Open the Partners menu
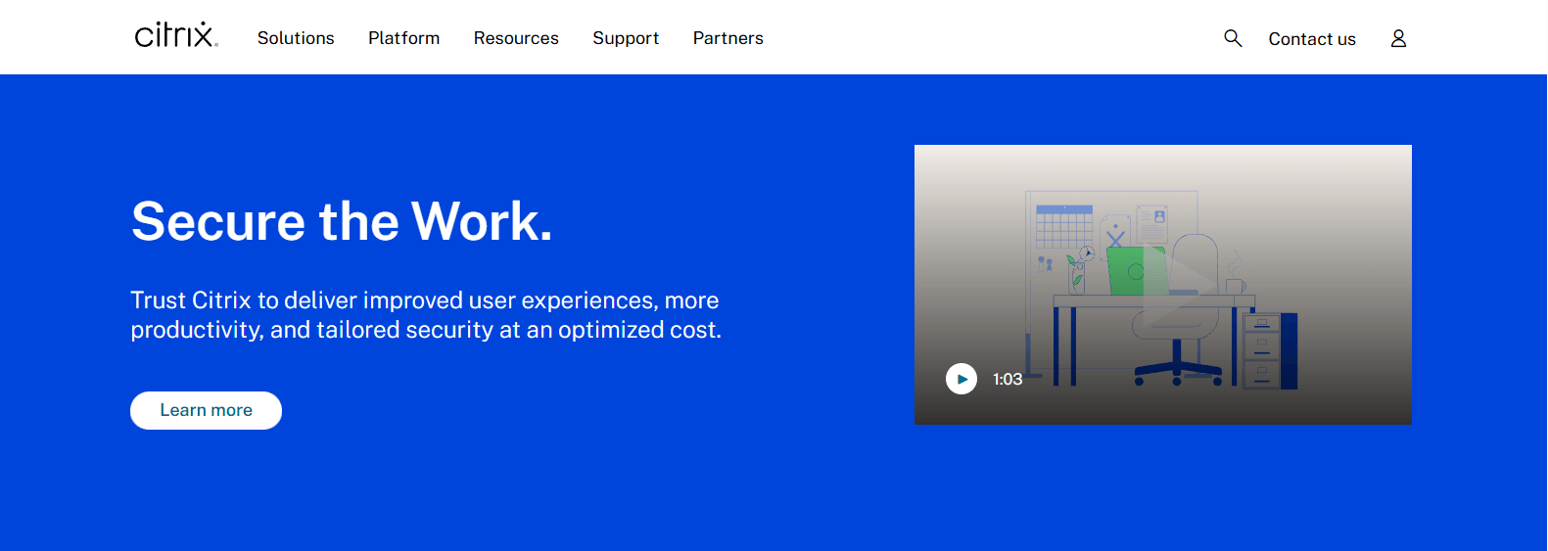The width and height of the screenshot is (1548, 551). click(728, 38)
